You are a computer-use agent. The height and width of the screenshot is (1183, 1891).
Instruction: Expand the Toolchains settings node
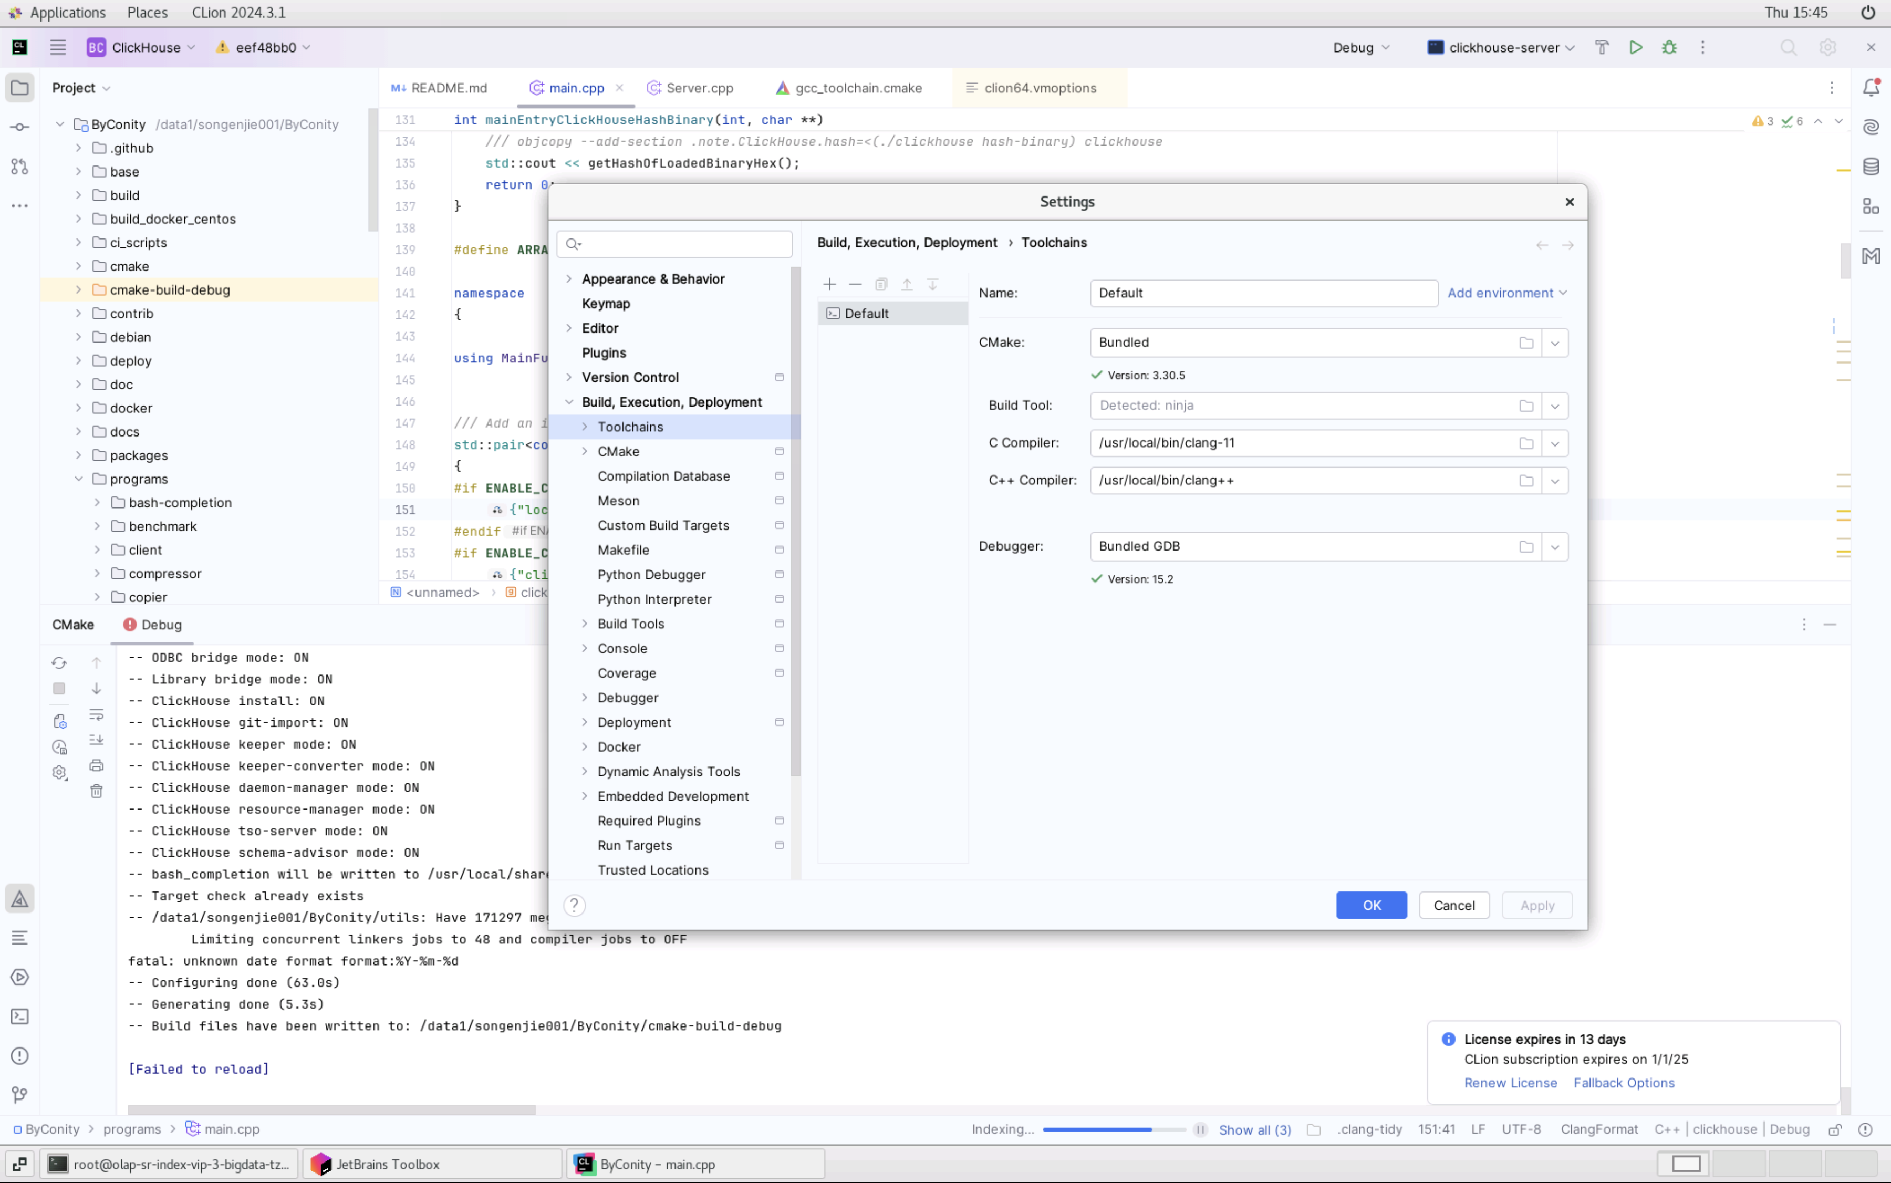coord(585,427)
